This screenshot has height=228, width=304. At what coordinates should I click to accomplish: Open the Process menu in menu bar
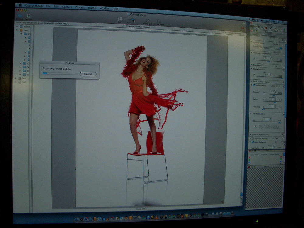80,7
